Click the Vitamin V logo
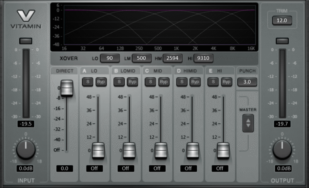309x188 pixels. (26, 17)
